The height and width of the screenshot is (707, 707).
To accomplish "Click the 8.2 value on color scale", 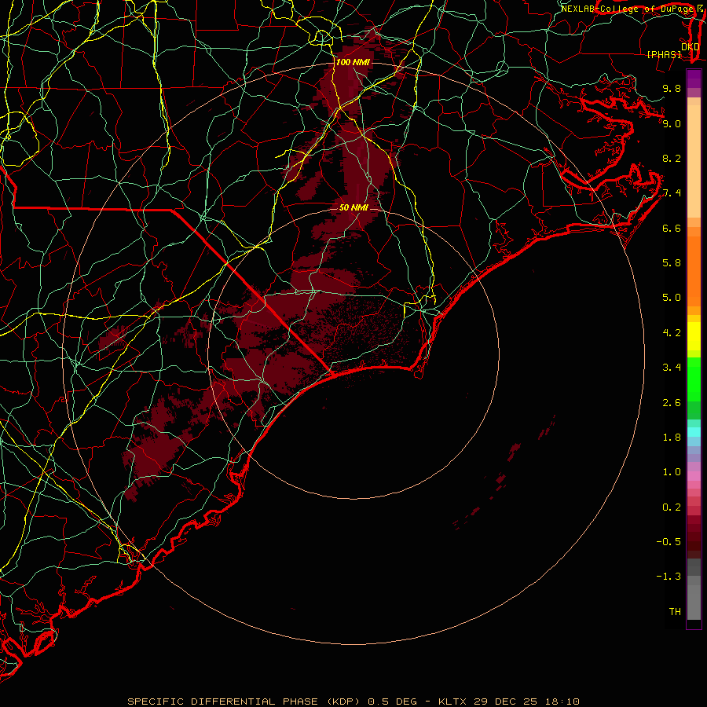I will 672,159.
